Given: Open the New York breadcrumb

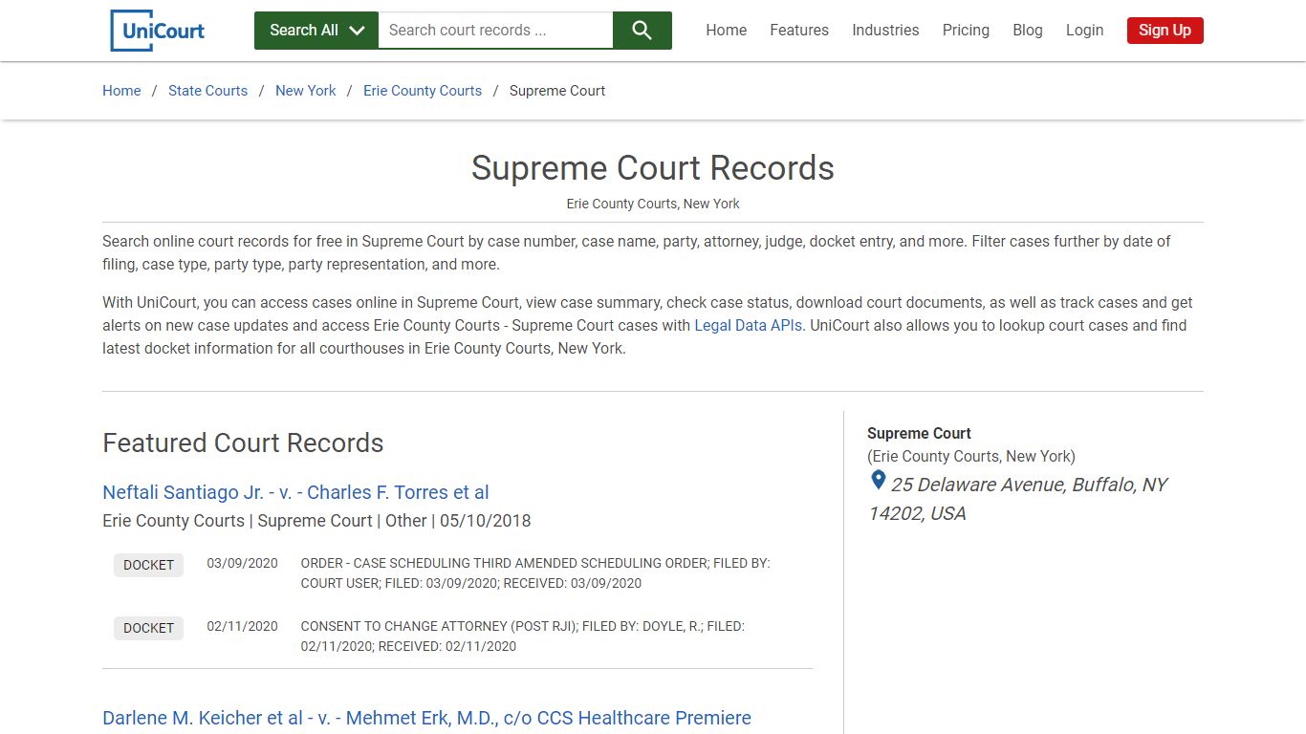Looking at the screenshot, I should (x=306, y=91).
